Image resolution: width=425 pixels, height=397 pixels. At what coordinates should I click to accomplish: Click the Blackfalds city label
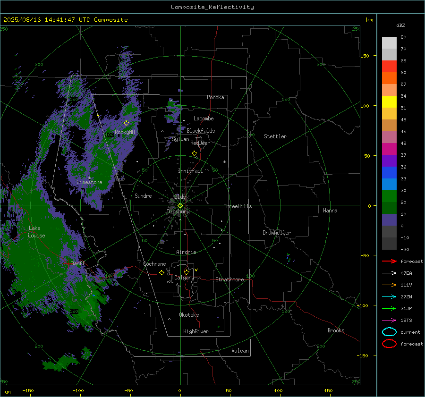click(201, 131)
